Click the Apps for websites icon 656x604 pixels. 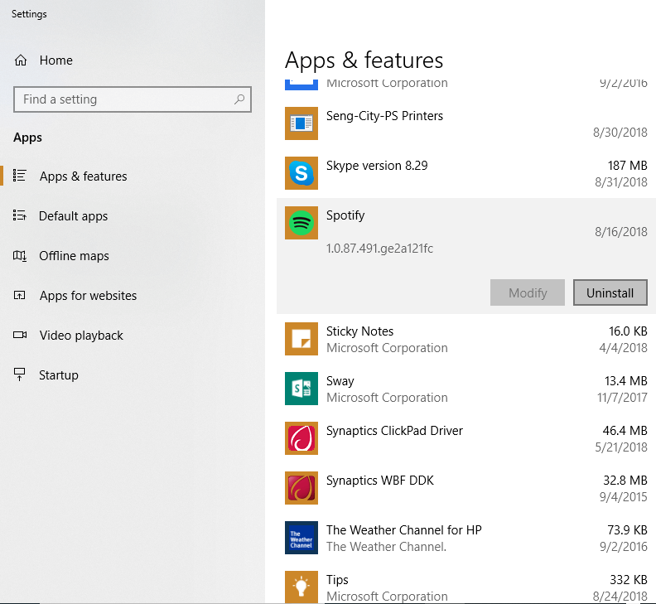pyautogui.click(x=20, y=295)
